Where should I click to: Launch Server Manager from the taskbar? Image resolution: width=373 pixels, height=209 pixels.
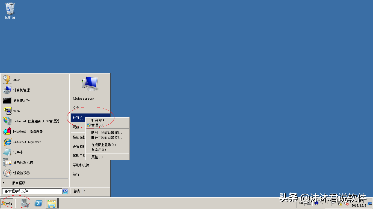pos(24,203)
